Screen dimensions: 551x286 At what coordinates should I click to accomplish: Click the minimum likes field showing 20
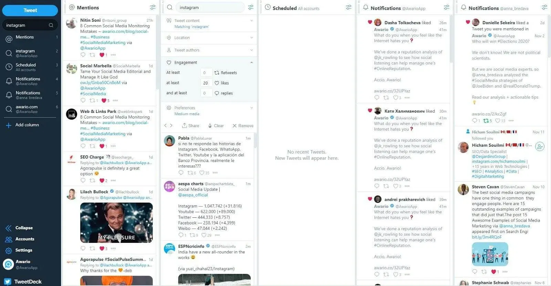point(206,83)
